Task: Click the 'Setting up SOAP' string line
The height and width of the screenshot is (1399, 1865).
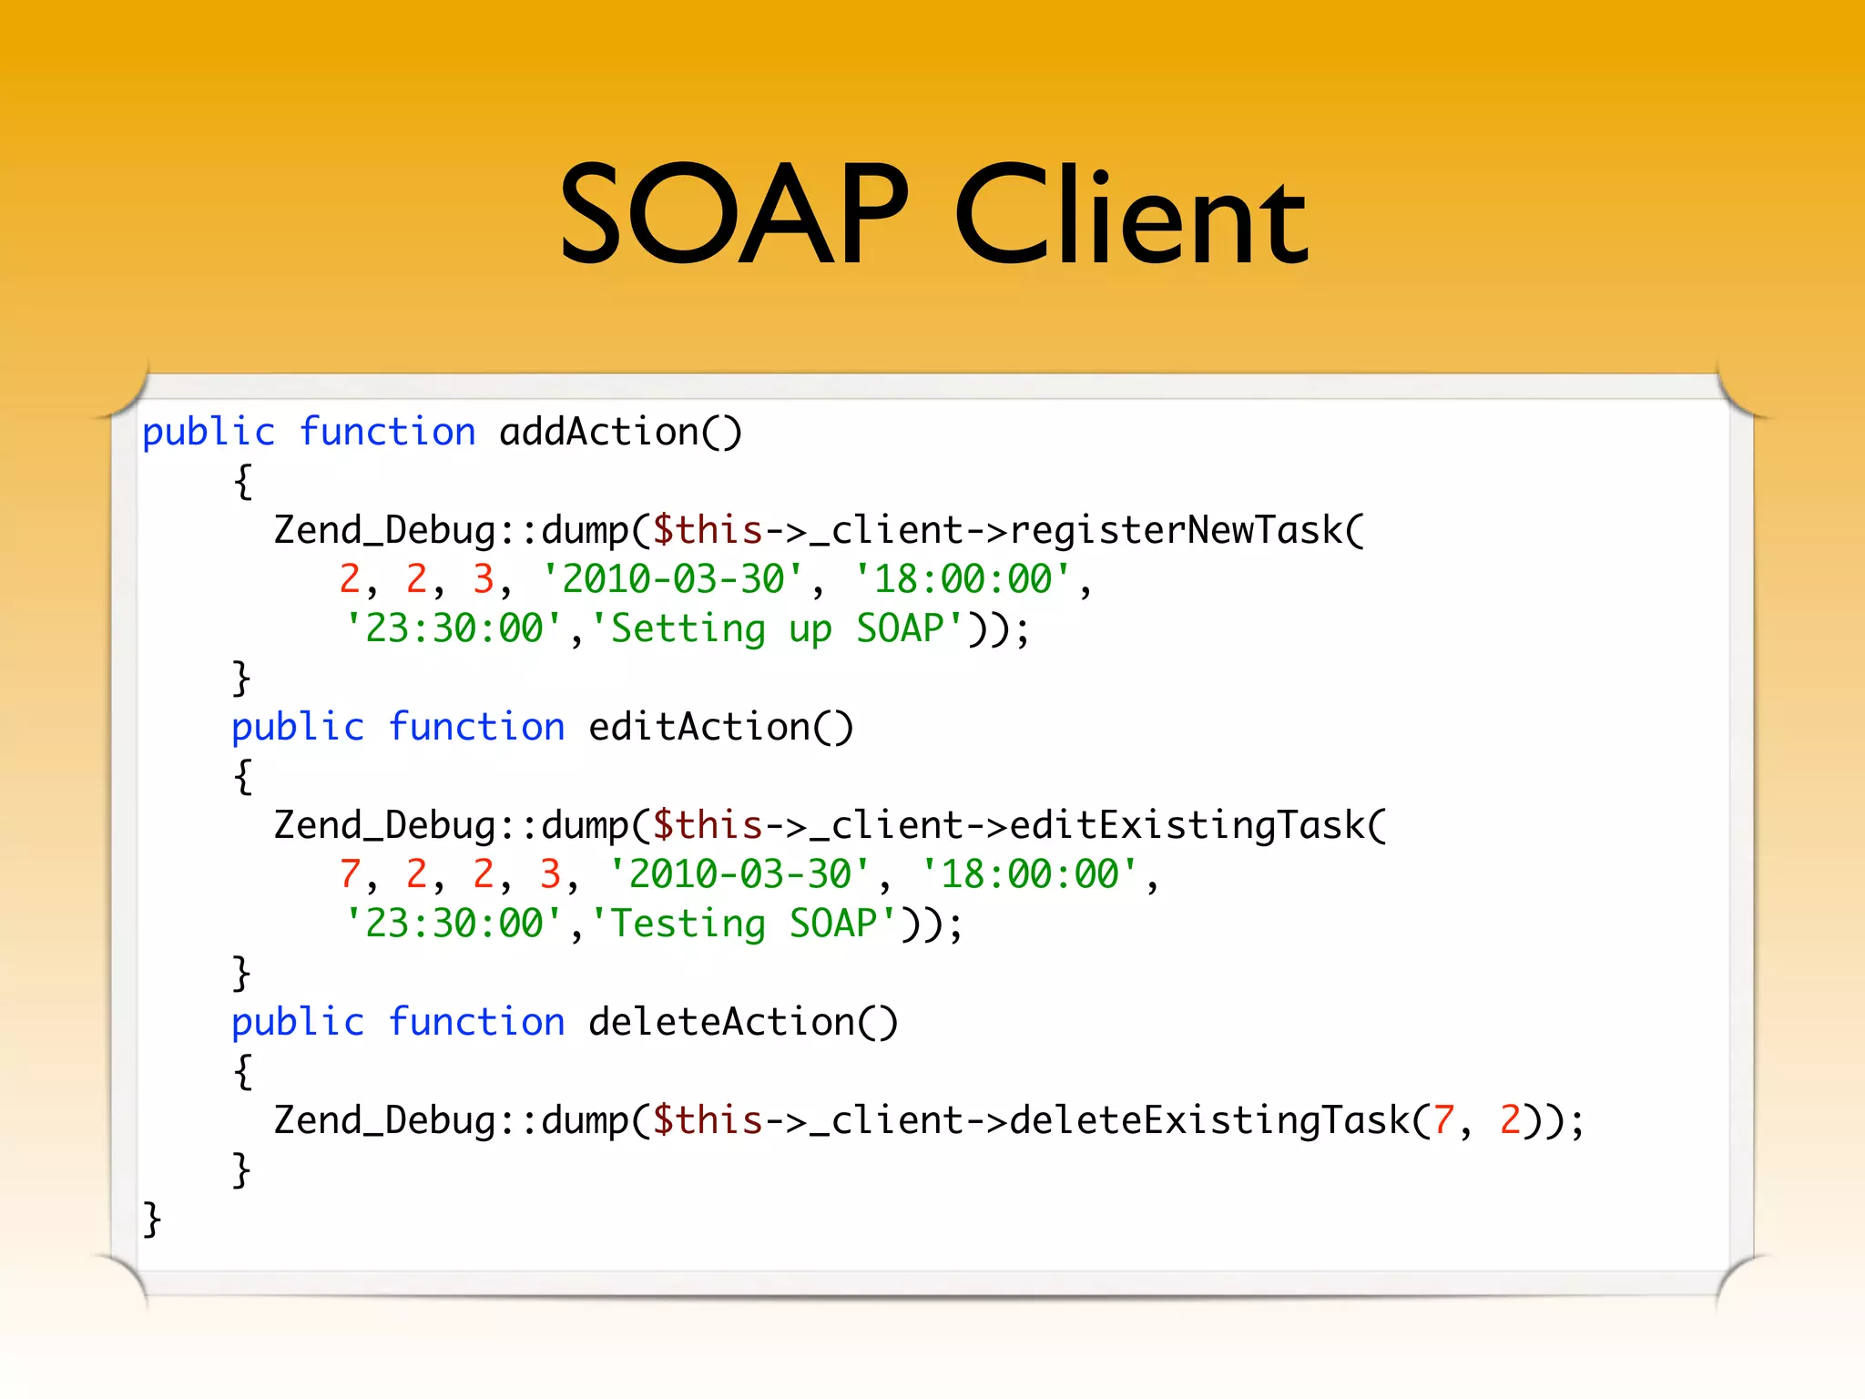Action: point(688,628)
